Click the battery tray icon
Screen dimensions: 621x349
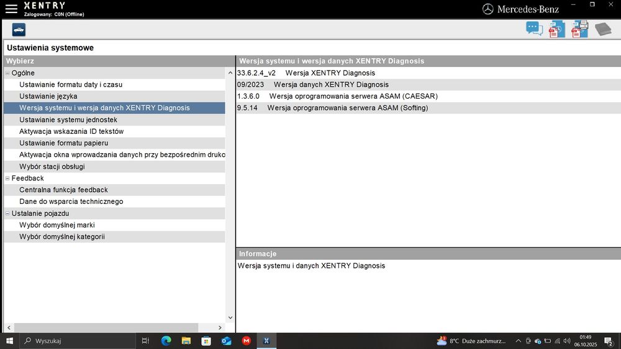pyautogui.click(x=547, y=341)
